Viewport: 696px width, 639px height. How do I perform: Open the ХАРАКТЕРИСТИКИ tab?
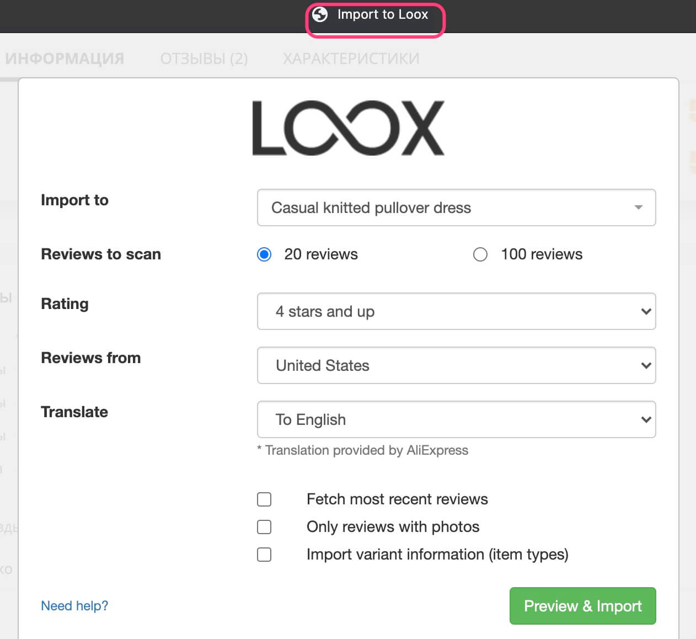pyautogui.click(x=351, y=58)
